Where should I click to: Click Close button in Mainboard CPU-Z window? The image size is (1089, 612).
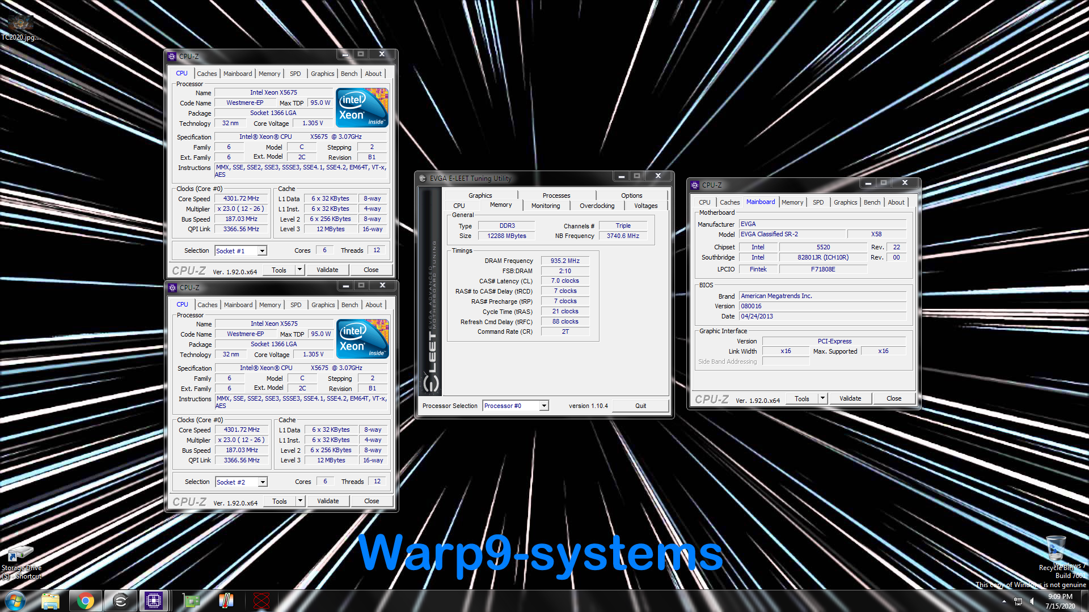pos(894,398)
